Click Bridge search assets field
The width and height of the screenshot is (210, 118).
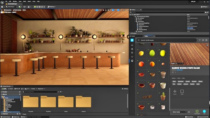(x=167, y=40)
